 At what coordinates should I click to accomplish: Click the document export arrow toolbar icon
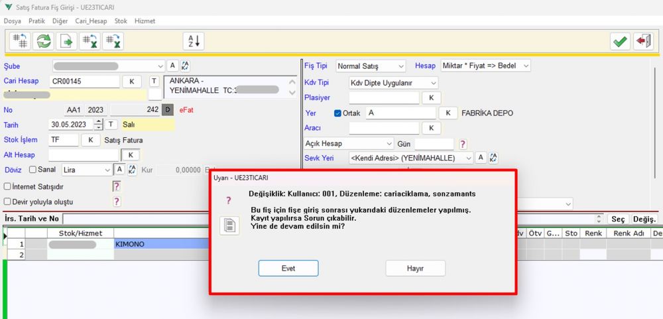tap(66, 41)
